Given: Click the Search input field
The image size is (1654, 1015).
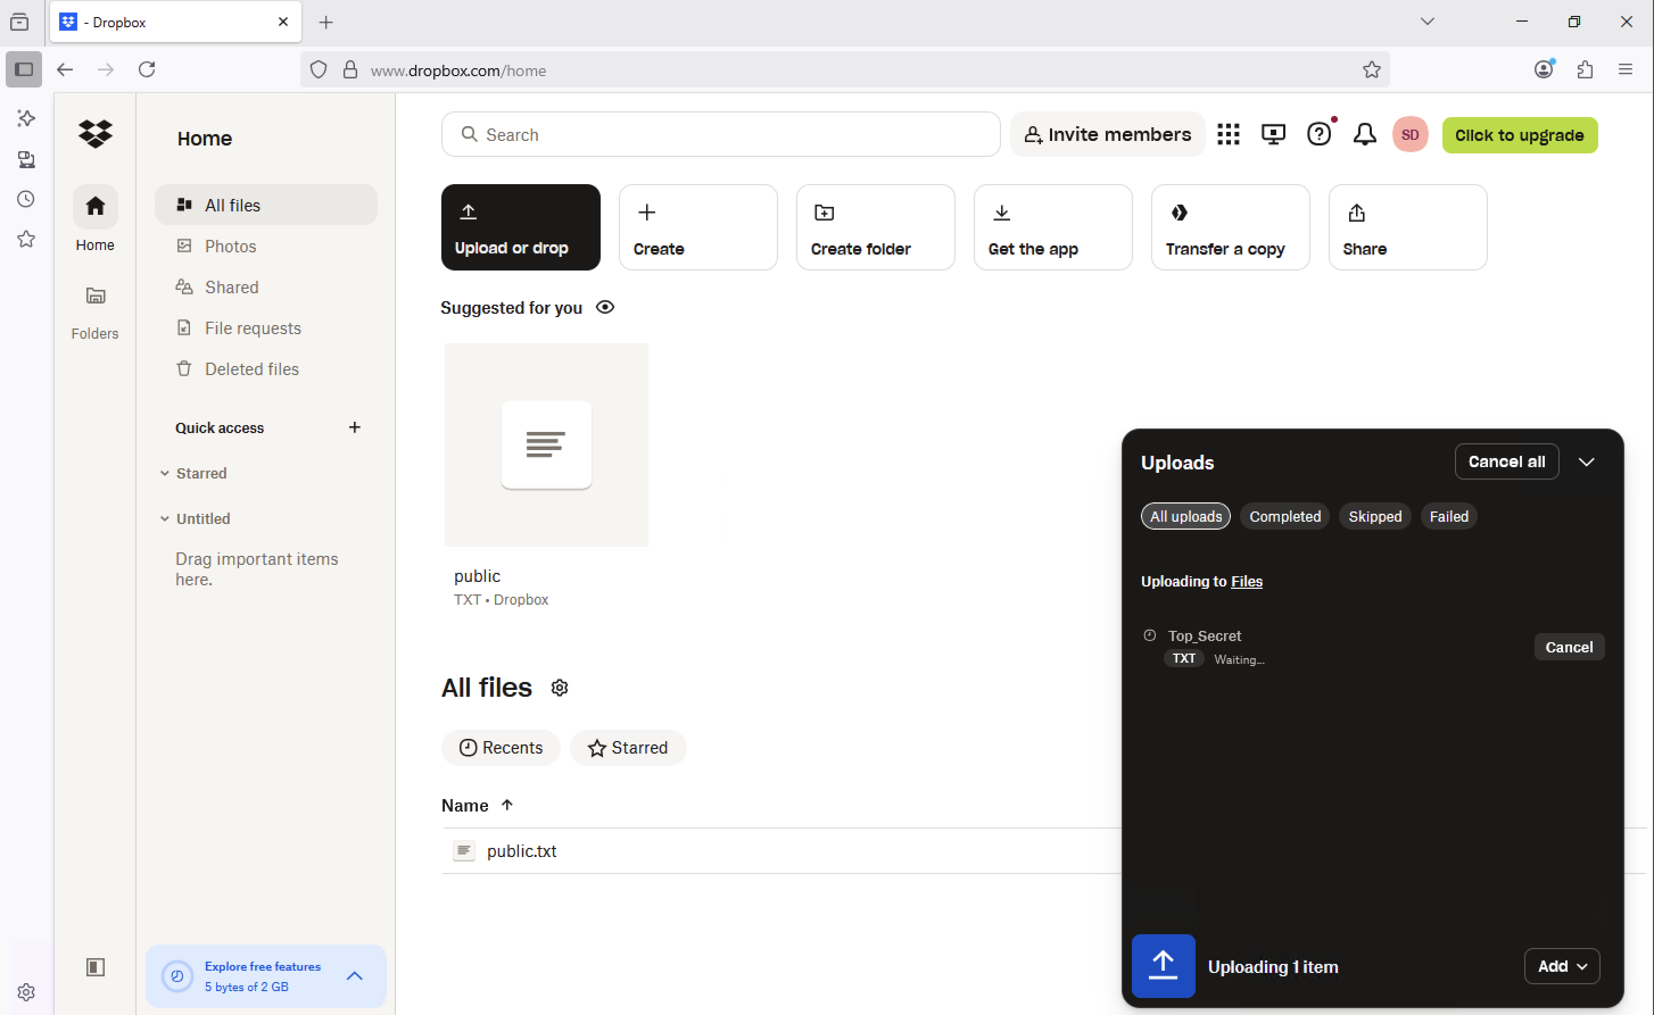Looking at the screenshot, I should [720, 135].
